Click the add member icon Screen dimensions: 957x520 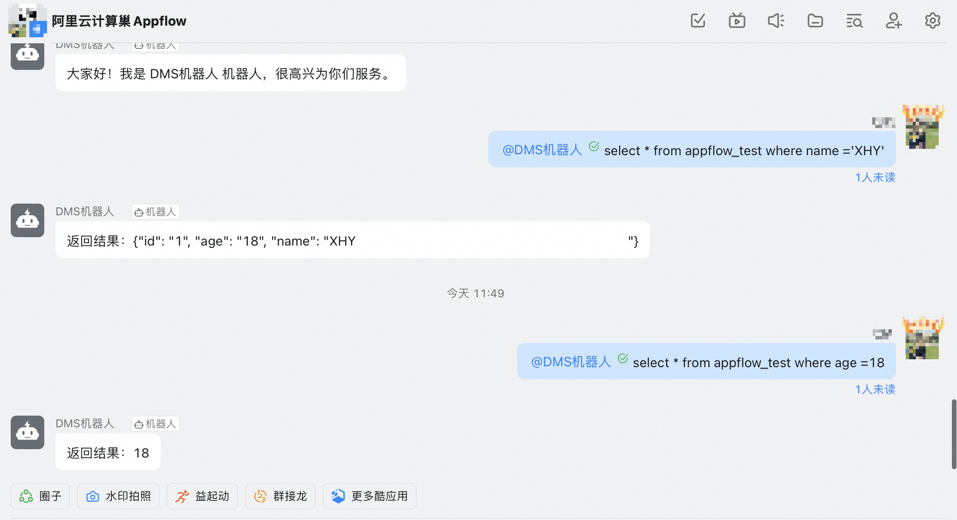point(894,21)
